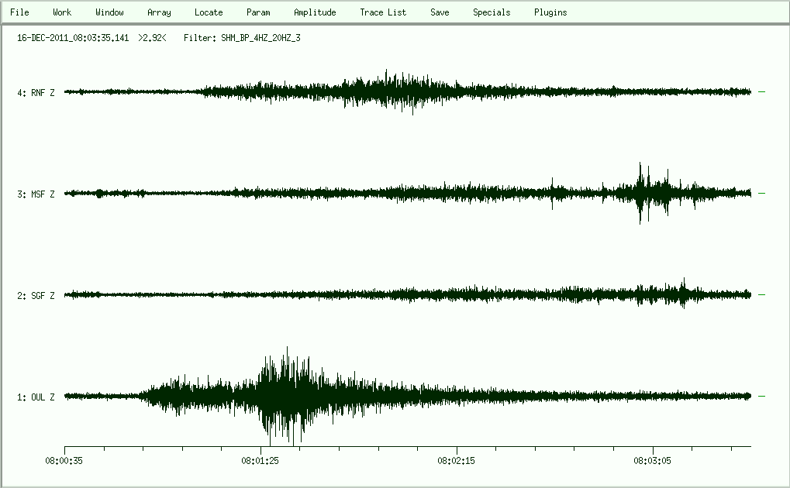The height and width of the screenshot is (488, 790).
Task: Select trace label 2: SGF Z
Action: tap(36, 296)
